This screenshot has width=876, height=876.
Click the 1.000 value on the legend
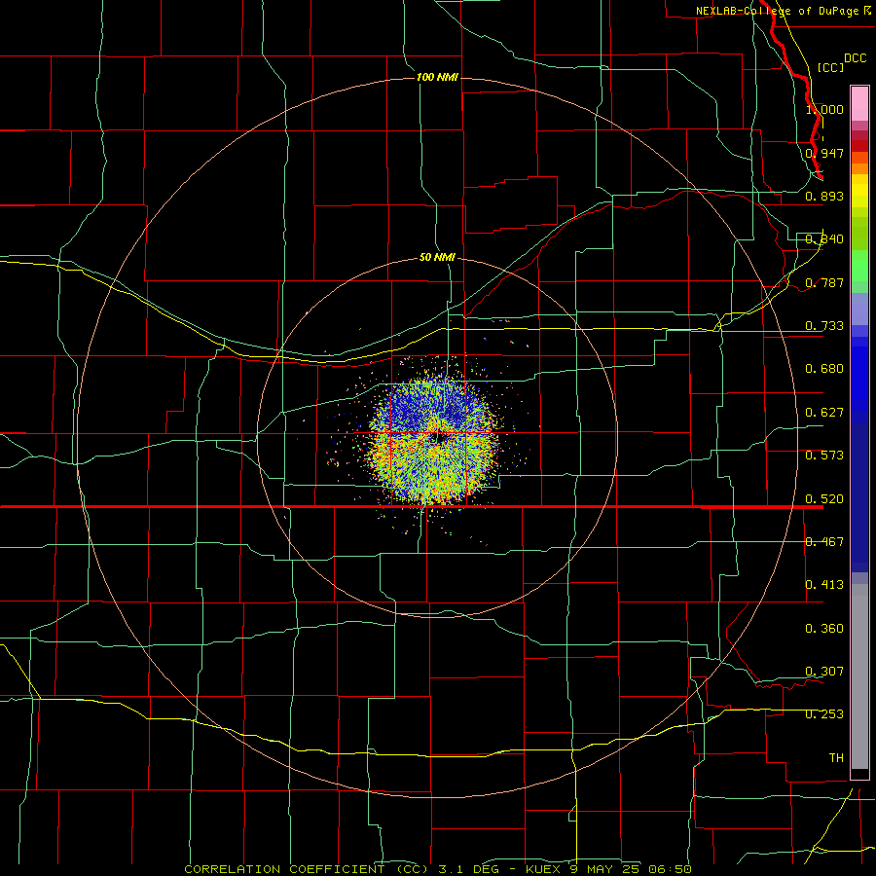[824, 109]
